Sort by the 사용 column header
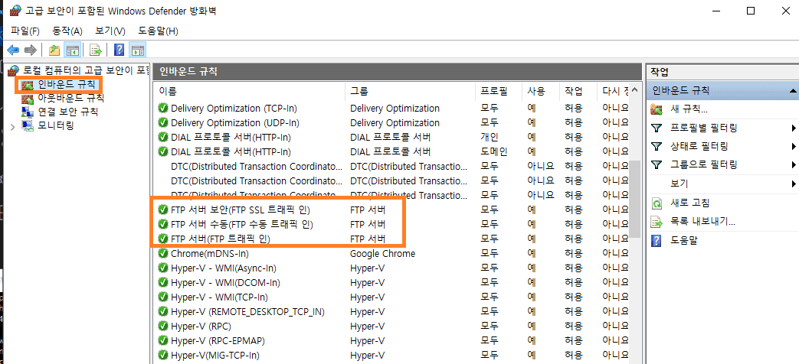The height and width of the screenshot is (364, 799). tap(540, 92)
